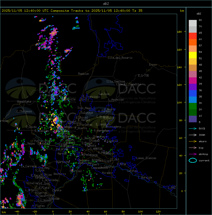Viewport: 212px width, 215px height.
Task: Click the 'Ramblon' place label
Action: 84,74
